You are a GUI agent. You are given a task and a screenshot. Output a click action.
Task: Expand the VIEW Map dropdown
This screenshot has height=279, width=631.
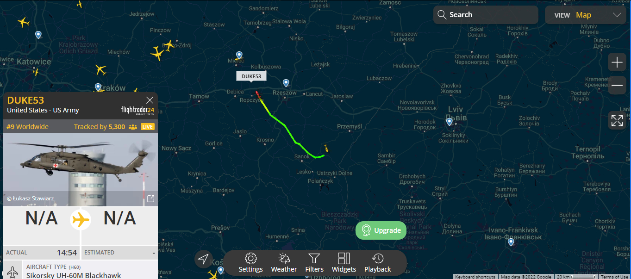point(586,15)
